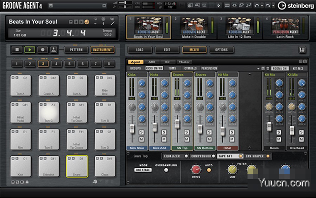Screen dimensions: 316x198
Task: Solo the Kick Main channel
Action: tap(141, 132)
